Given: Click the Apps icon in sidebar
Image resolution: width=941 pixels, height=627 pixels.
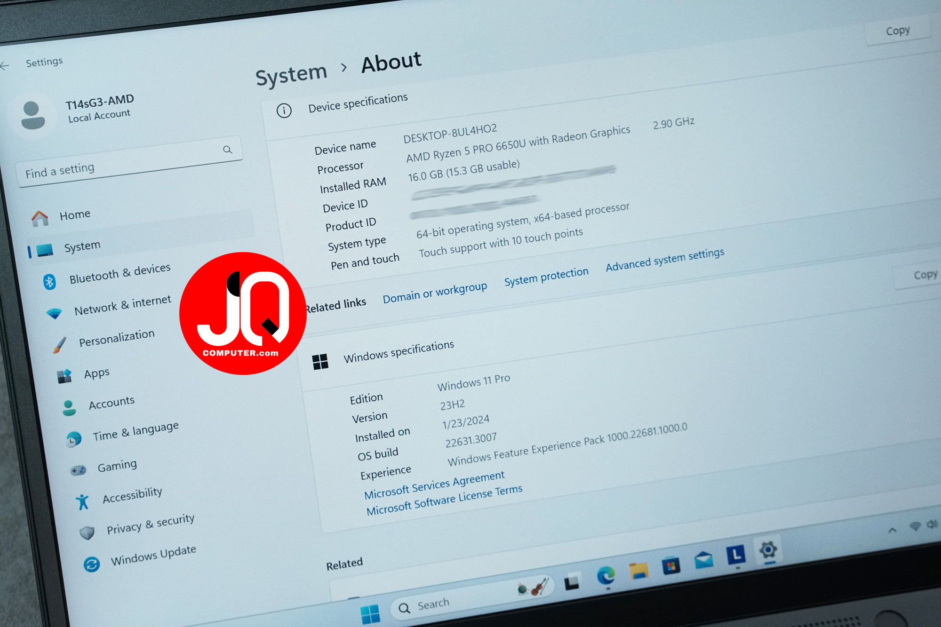Looking at the screenshot, I should [64, 377].
